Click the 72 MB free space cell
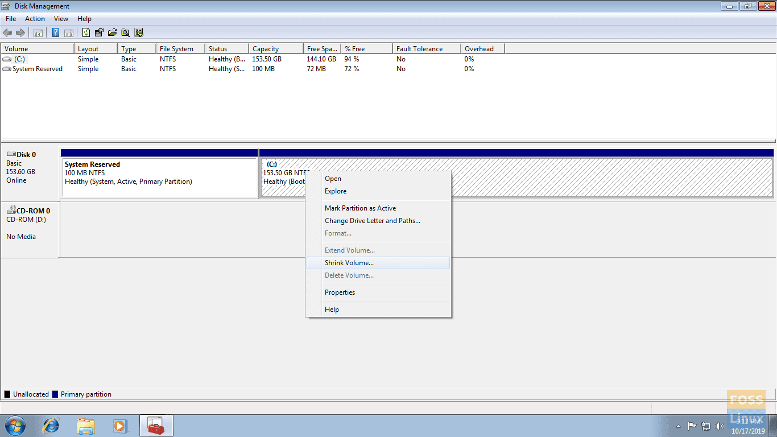The height and width of the screenshot is (437, 777). [316, 69]
